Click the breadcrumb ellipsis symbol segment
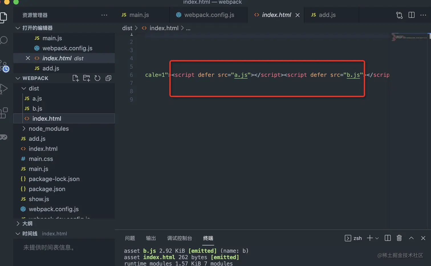431x266 pixels. (188, 28)
